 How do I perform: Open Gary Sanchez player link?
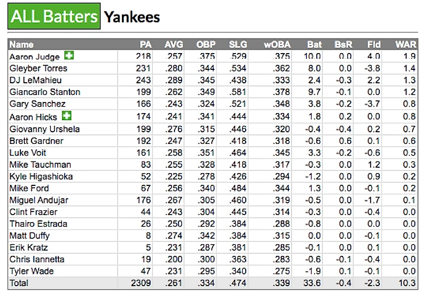(x=36, y=104)
